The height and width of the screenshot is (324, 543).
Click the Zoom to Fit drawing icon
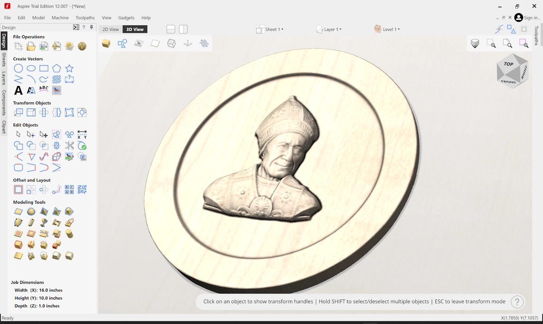(507, 43)
